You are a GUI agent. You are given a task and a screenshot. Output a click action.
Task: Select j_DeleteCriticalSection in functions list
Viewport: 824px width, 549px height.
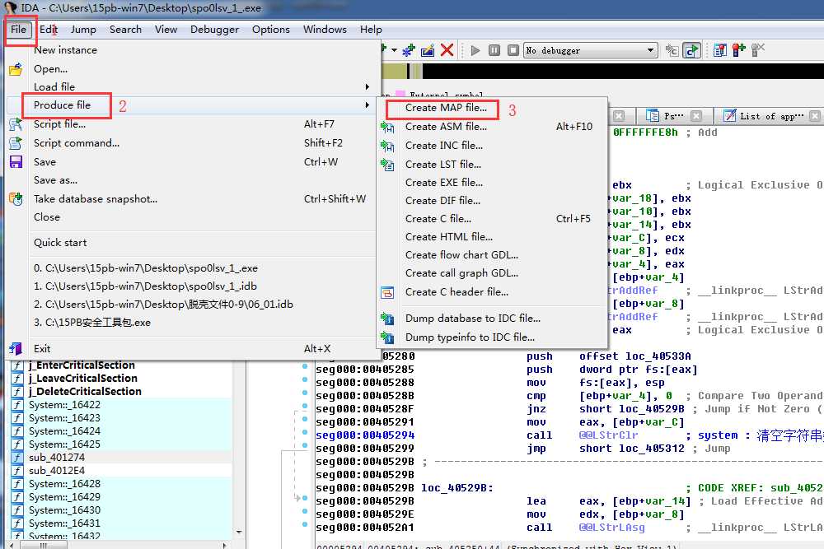[x=121, y=392]
